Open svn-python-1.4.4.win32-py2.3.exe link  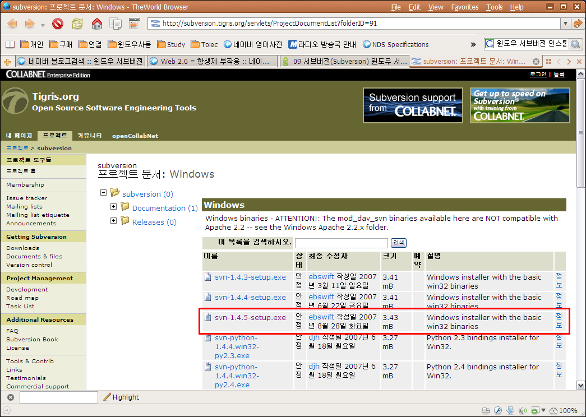tap(237, 347)
